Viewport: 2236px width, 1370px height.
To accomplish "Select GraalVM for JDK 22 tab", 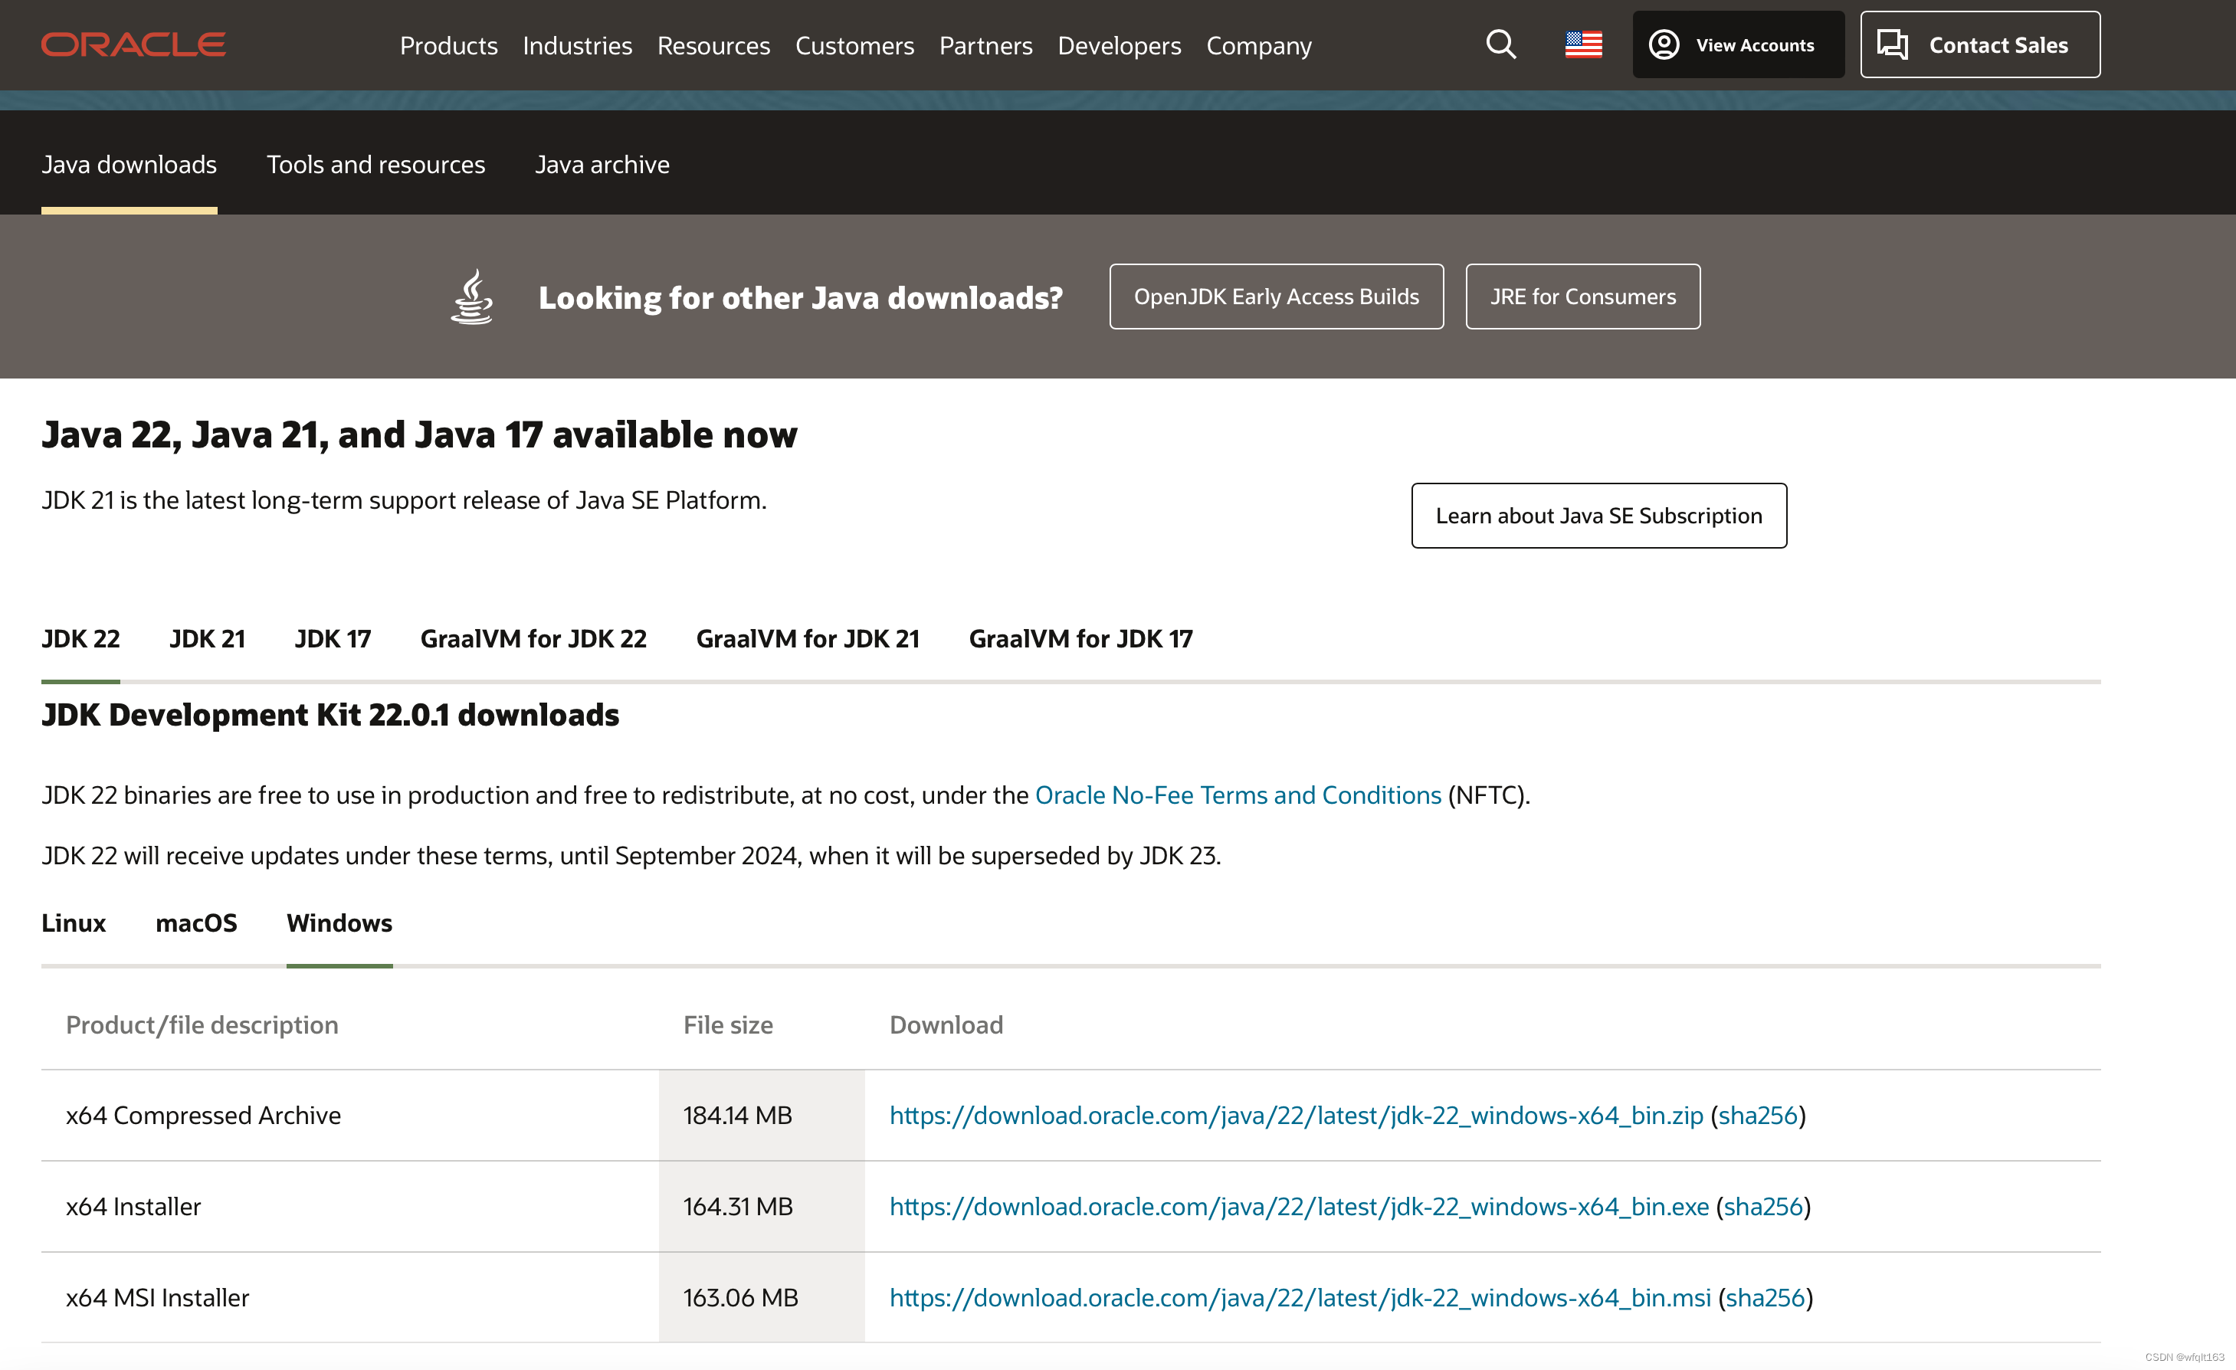I will (x=533, y=639).
